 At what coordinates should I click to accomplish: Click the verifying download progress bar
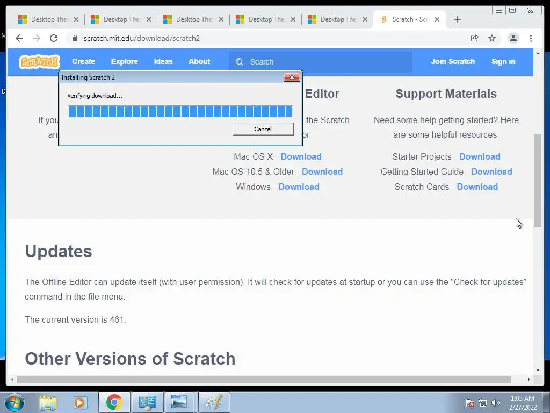pos(180,112)
